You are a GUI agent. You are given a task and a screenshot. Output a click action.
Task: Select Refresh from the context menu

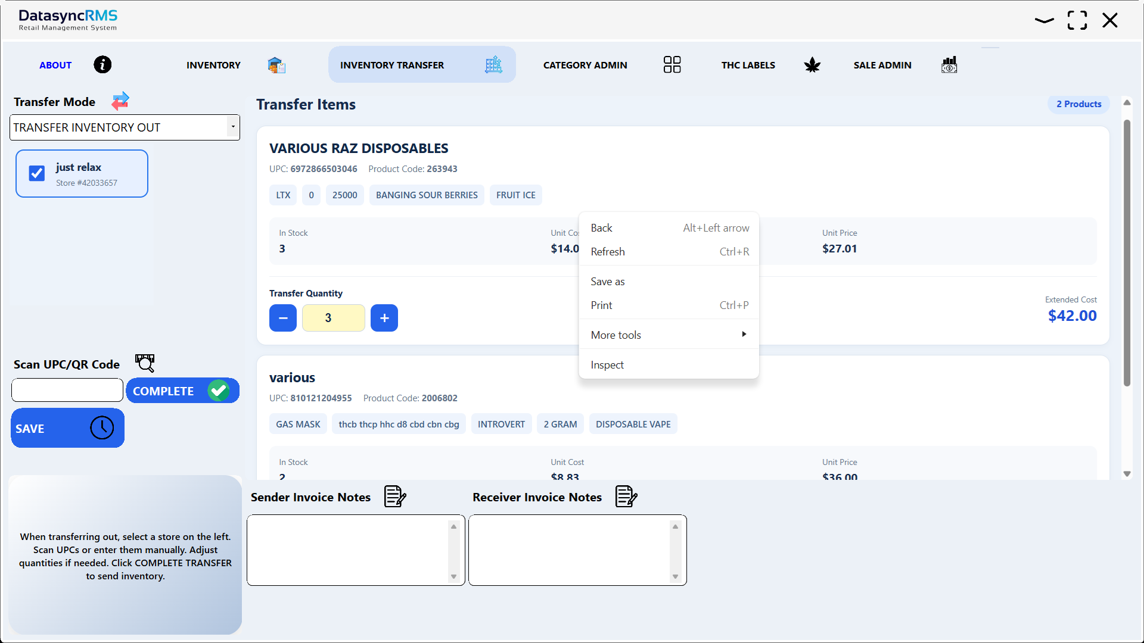click(x=670, y=252)
